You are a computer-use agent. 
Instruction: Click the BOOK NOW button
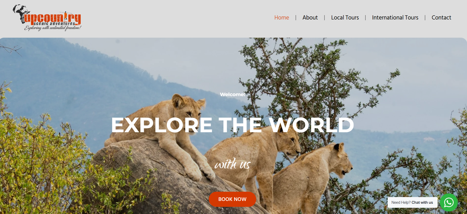click(x=232, y=199)
